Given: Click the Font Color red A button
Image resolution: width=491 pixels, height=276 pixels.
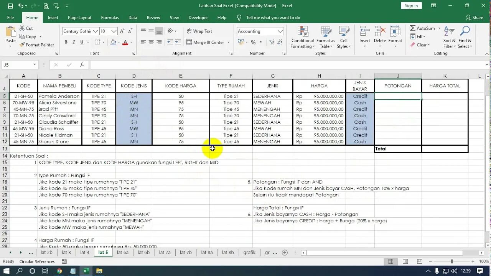Looking at the screenshot, I should coord(125,42).
